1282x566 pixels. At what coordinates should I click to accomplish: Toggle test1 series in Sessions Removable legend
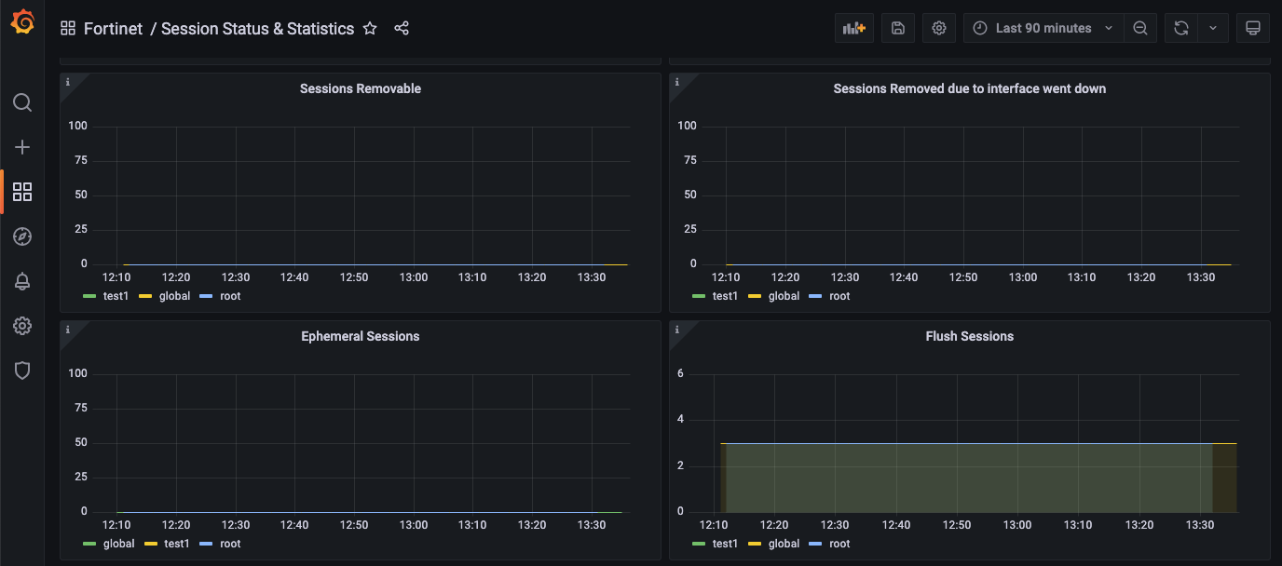tap(116, 296)
